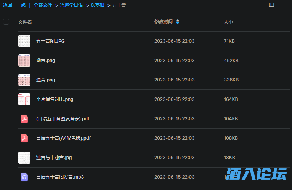The image size is (292, 190).
Task: Go to 全部文件 in breadcrumb
Action: [x=43, y=5]
